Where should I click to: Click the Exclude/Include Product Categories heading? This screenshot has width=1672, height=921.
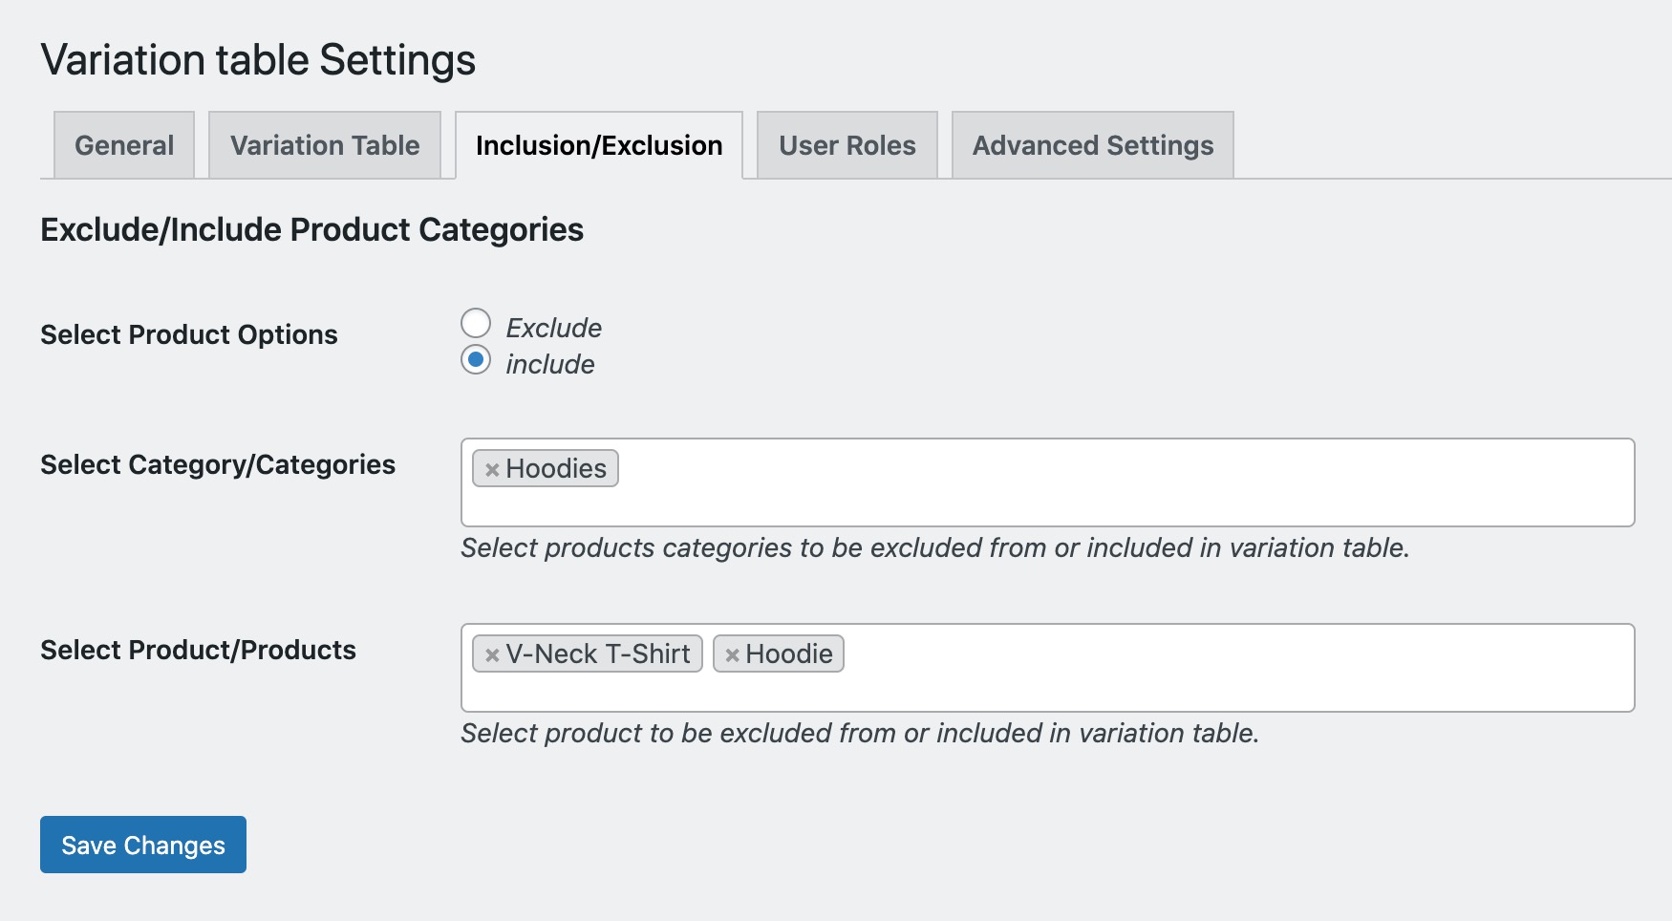[x=312, y=229]
